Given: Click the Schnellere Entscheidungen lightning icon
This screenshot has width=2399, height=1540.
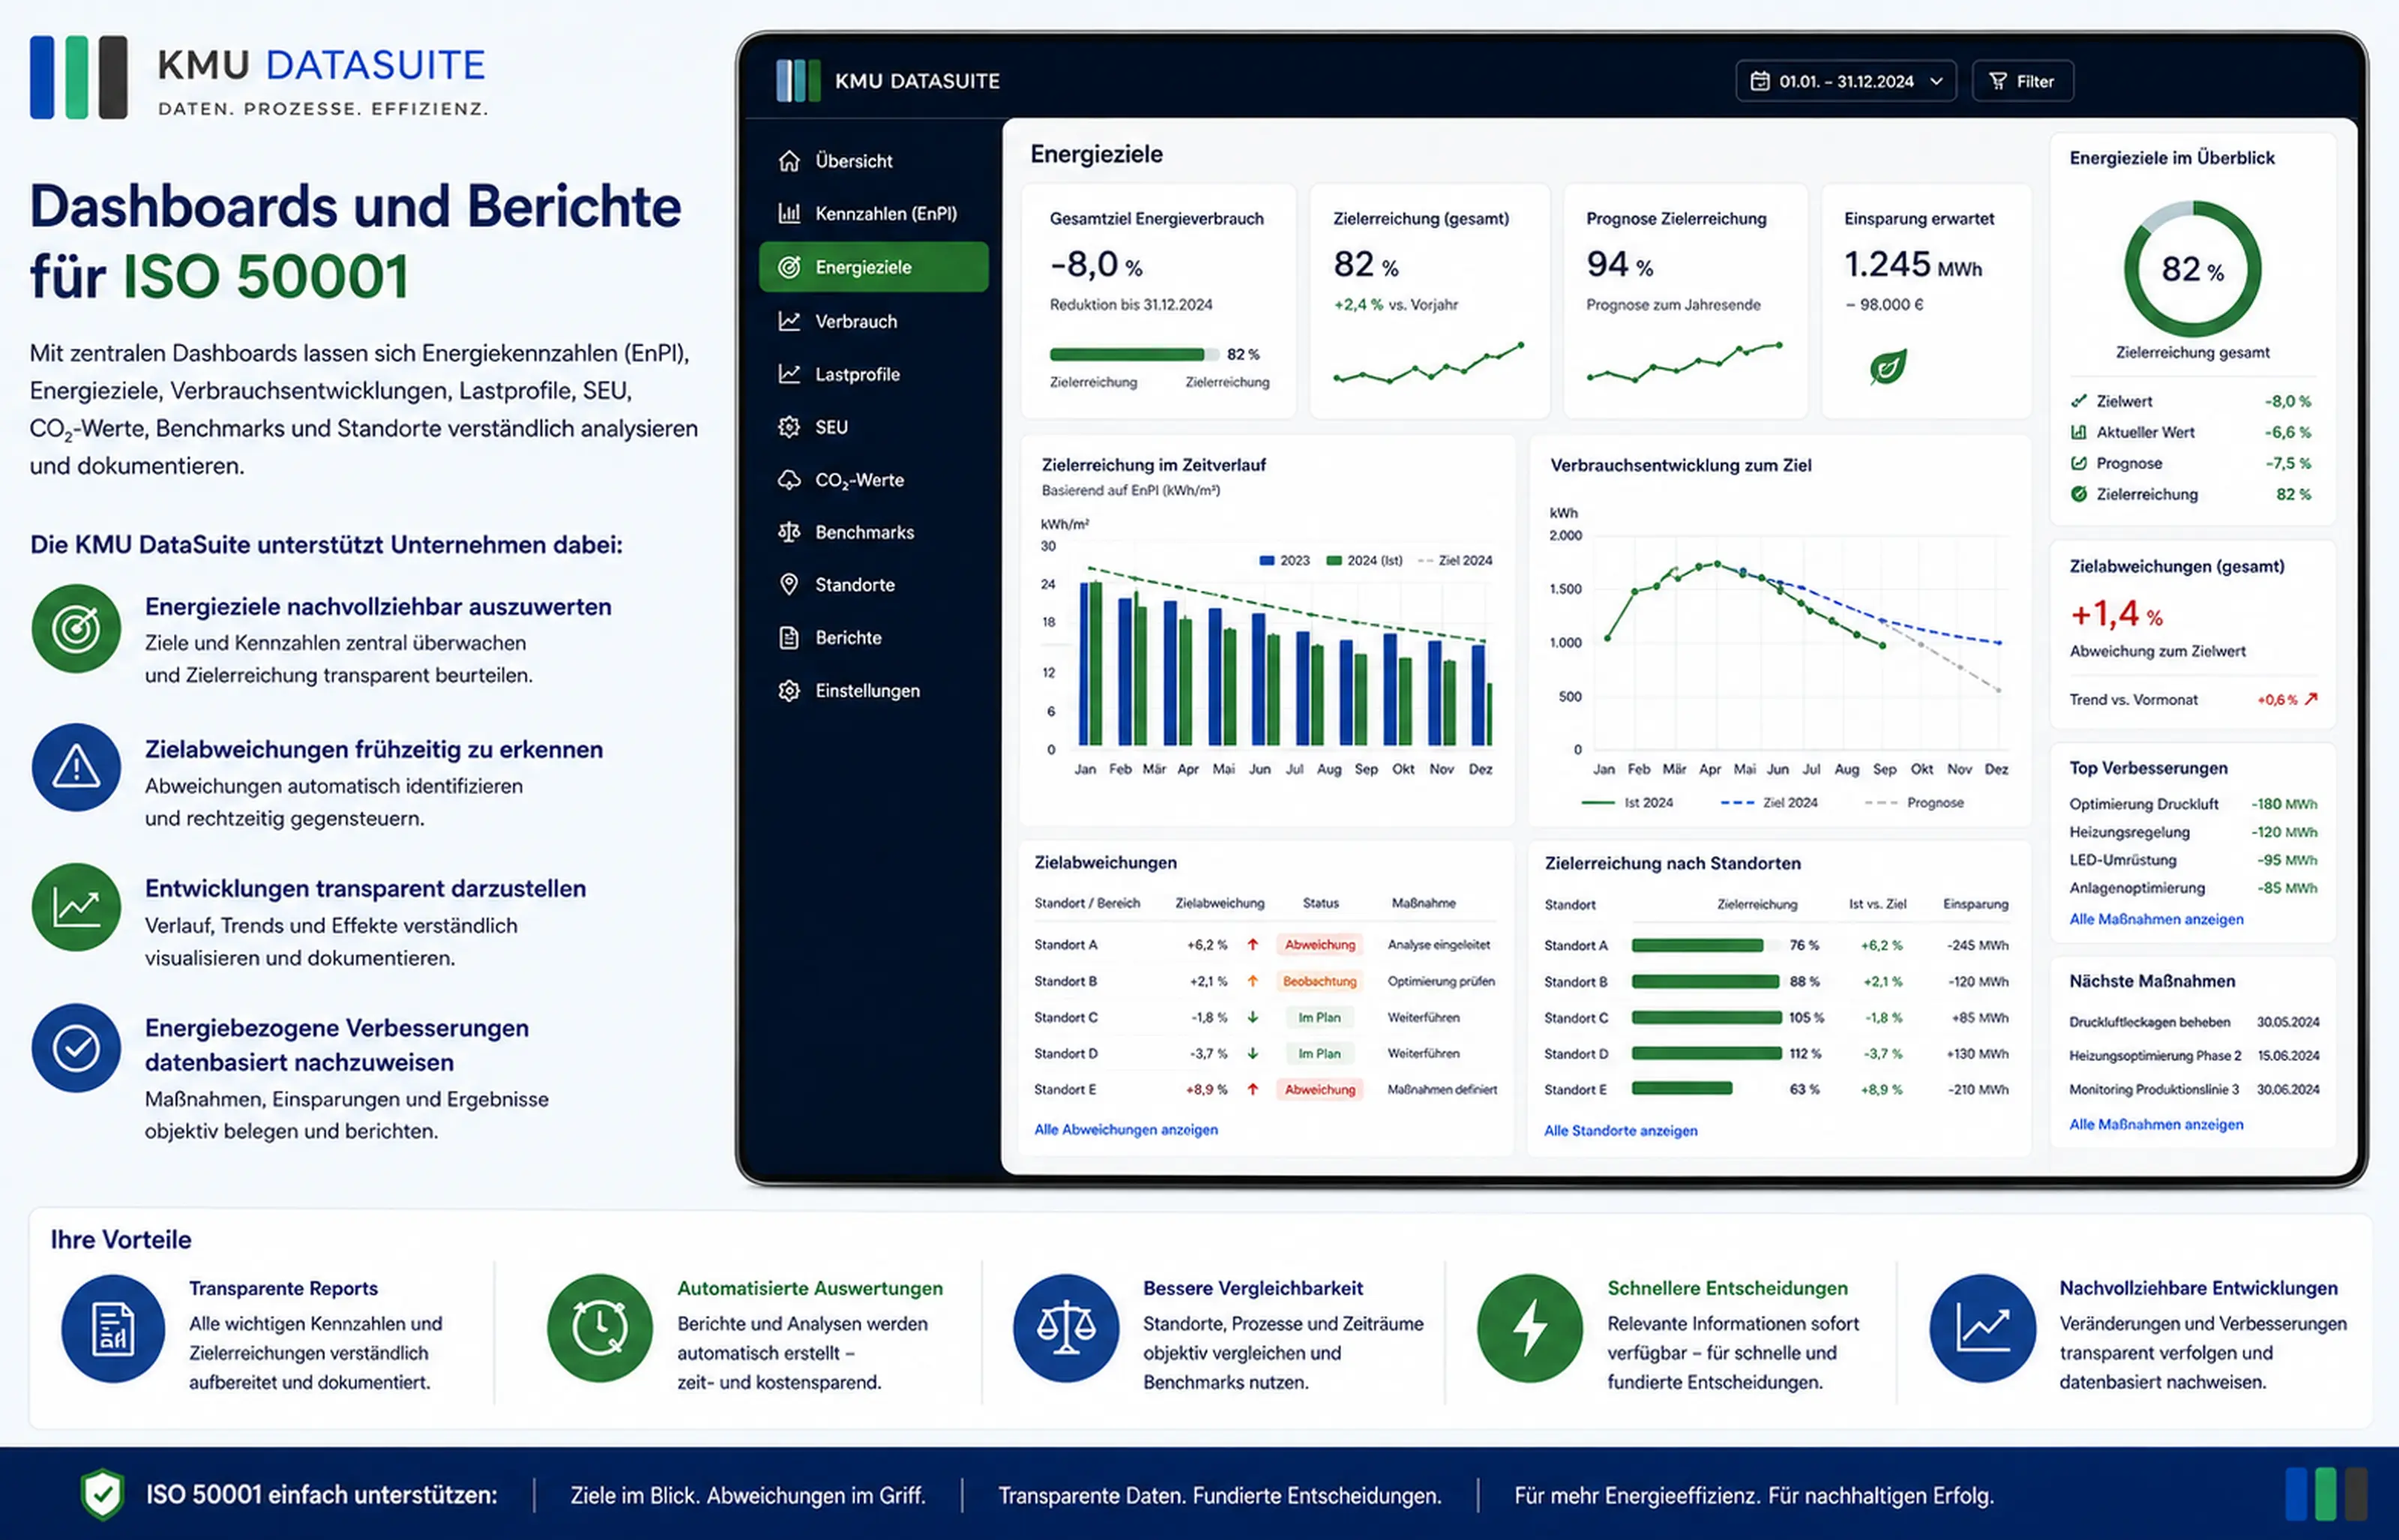Looking at the screenshot, I should 1530,1329.
